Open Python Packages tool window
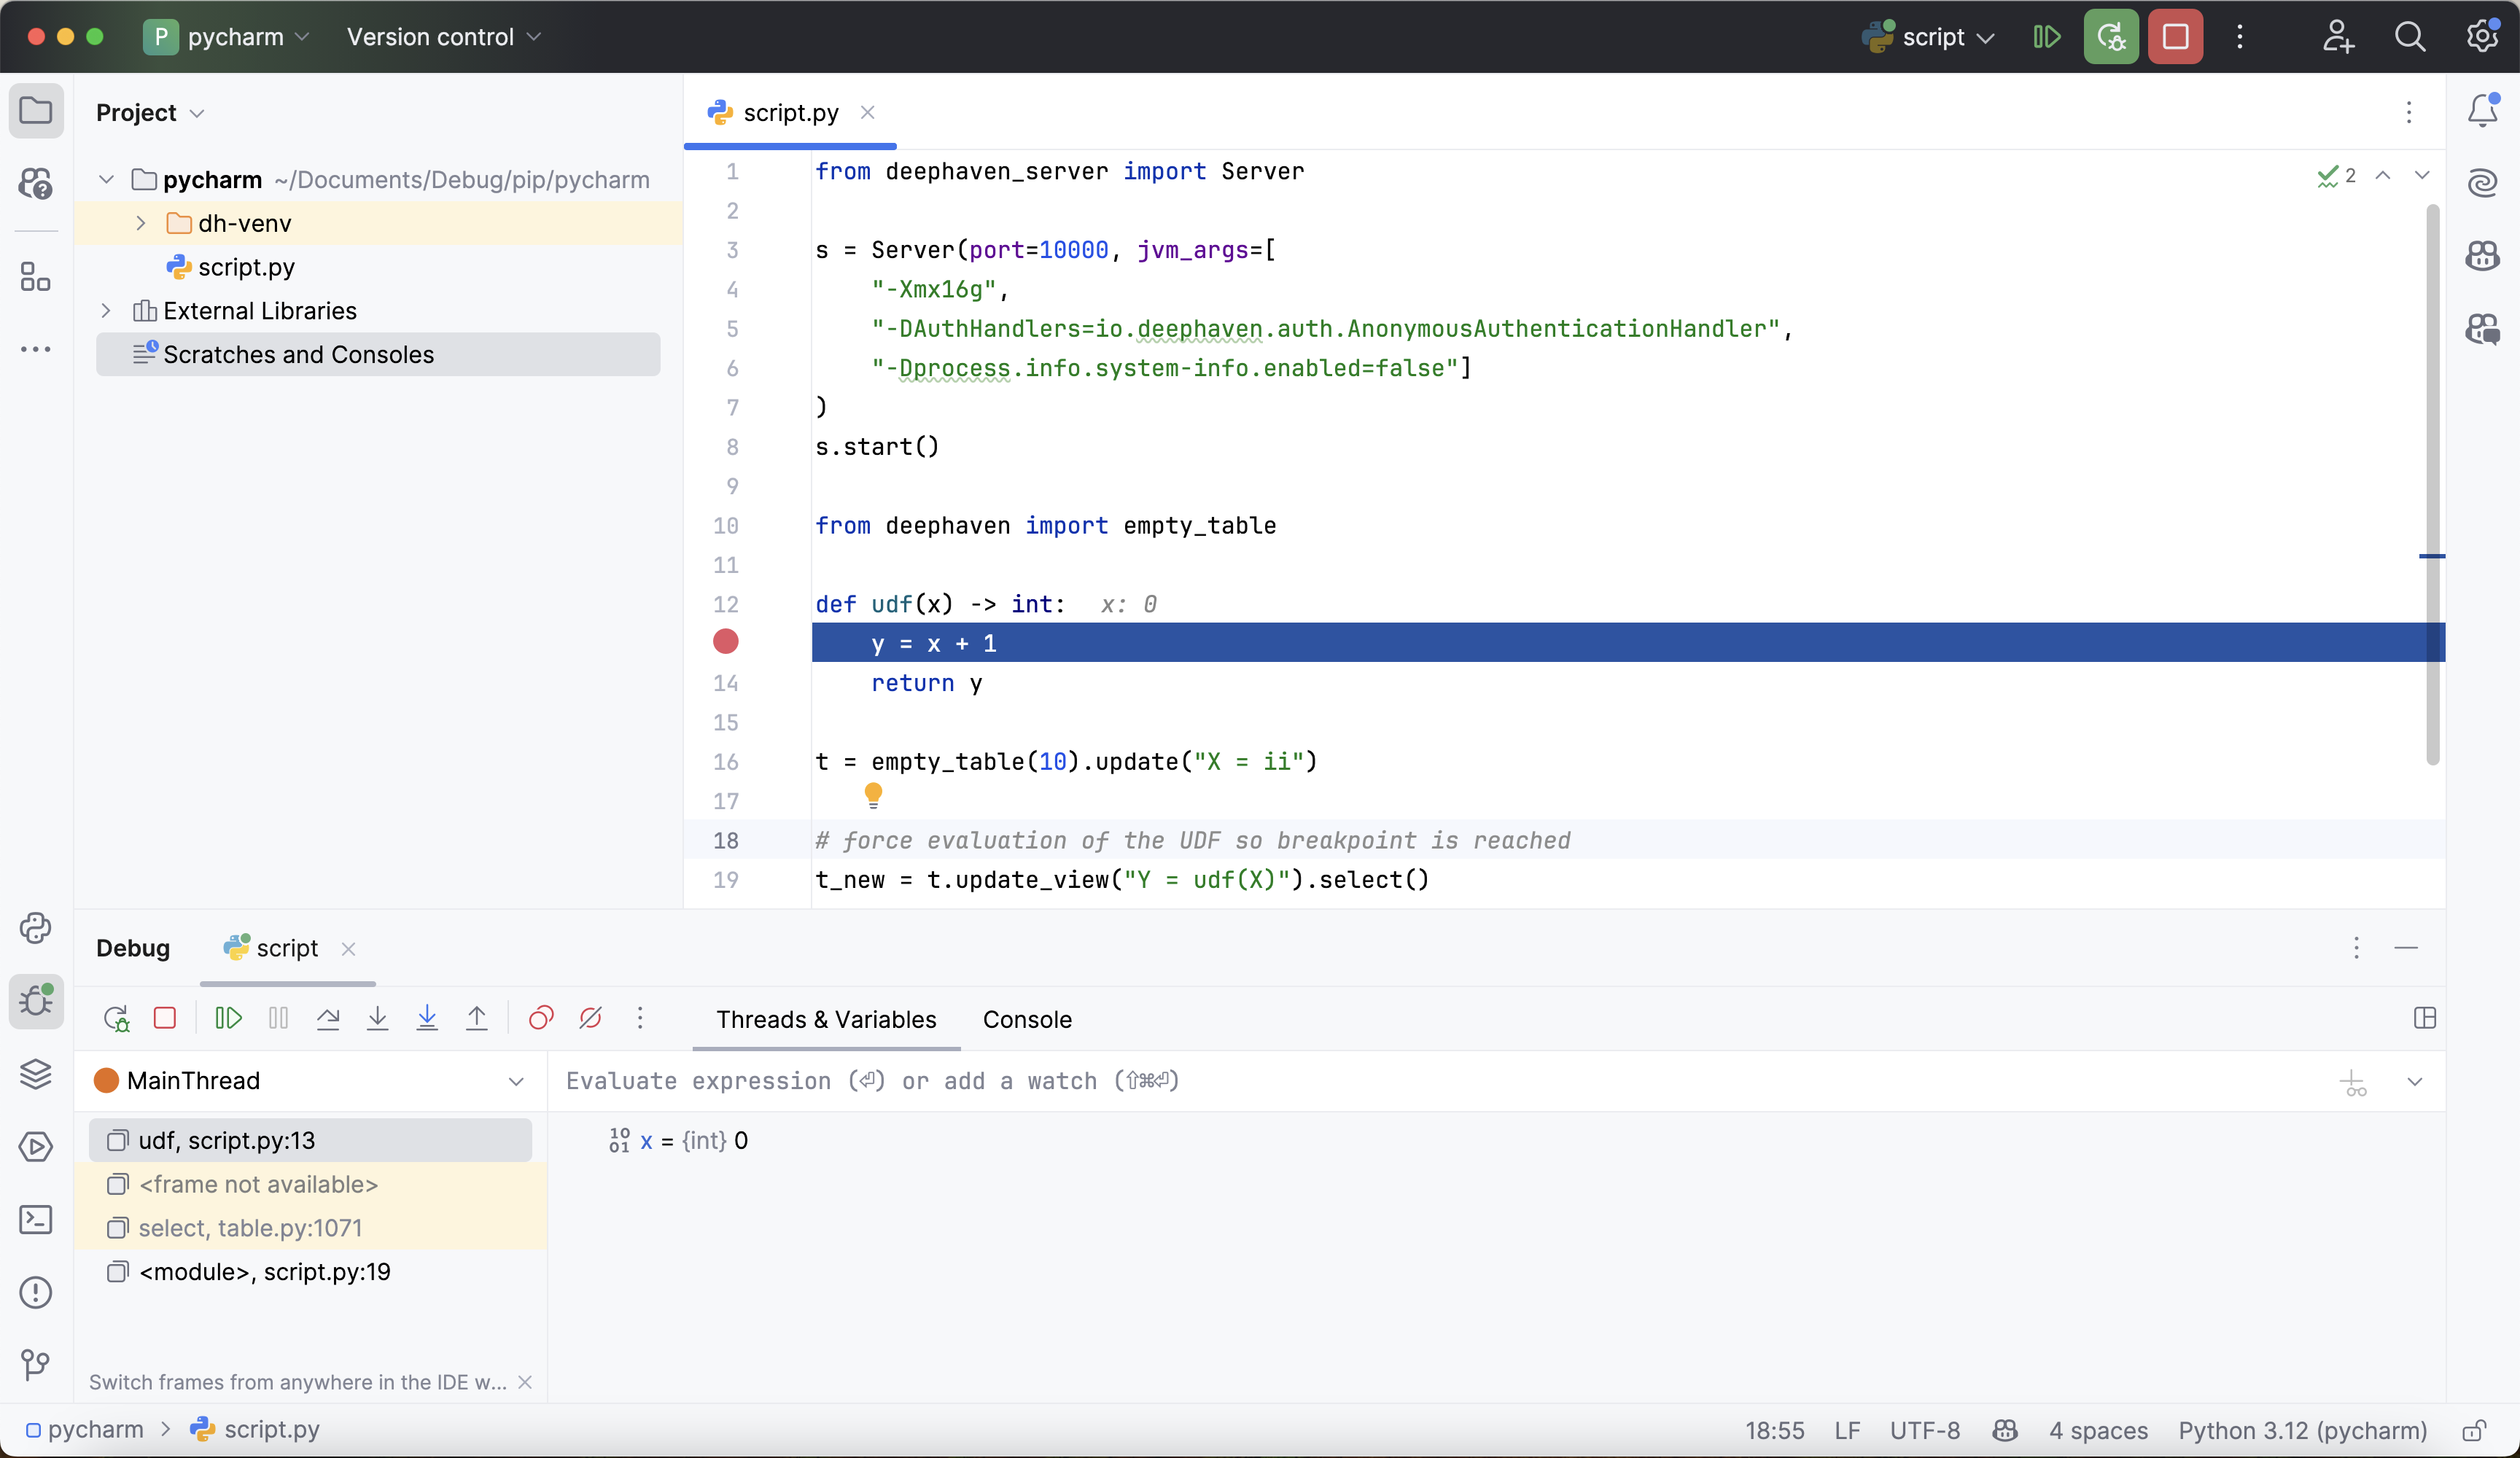Screen dimensions: 2520x1458 pyautogui.click(x=36, y=1074)
